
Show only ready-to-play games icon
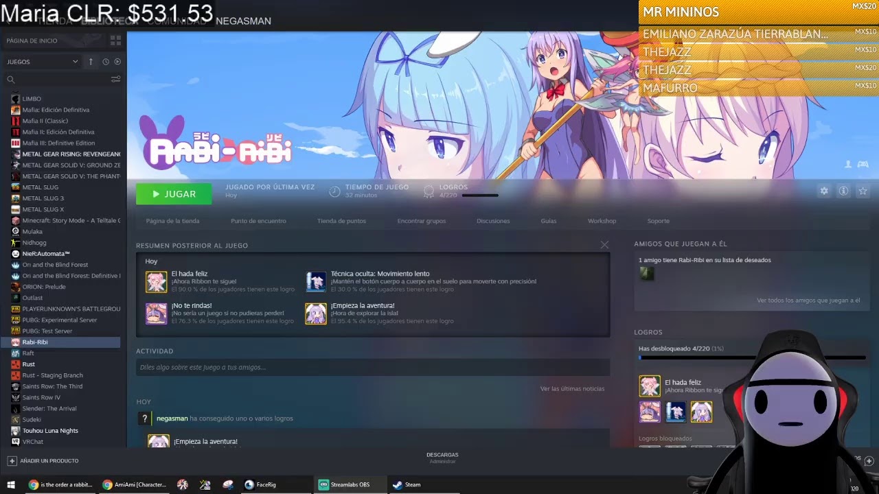coord(117,62)
